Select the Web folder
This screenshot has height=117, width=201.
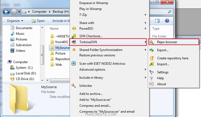56,64
